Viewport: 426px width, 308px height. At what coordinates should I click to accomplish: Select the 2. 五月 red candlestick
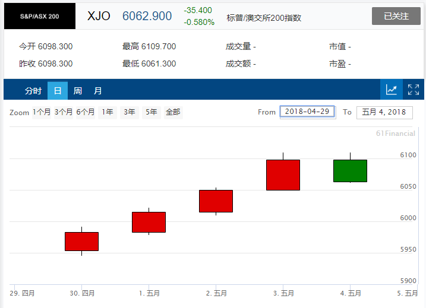pos(216,201)
